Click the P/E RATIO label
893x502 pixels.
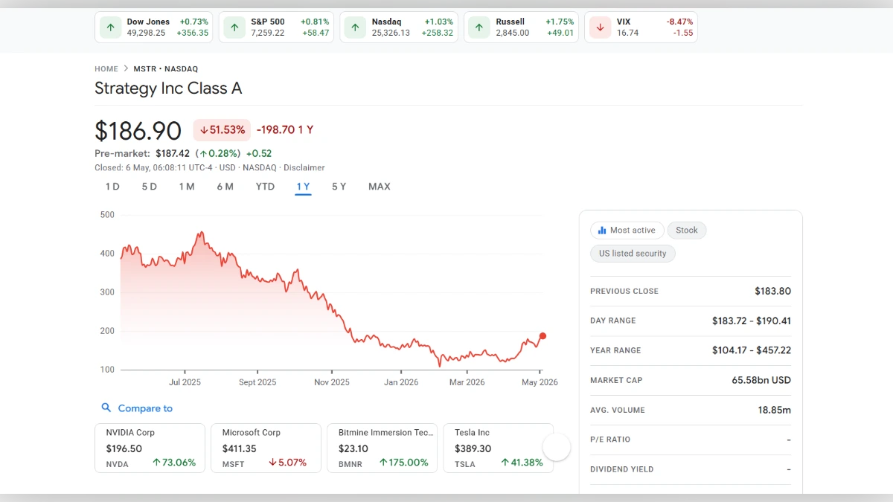coord(610,440)
